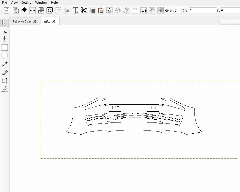This screenshot has height=192, width=240.
Task: Click the Paste clipboard icon
Action: point(101,10)
